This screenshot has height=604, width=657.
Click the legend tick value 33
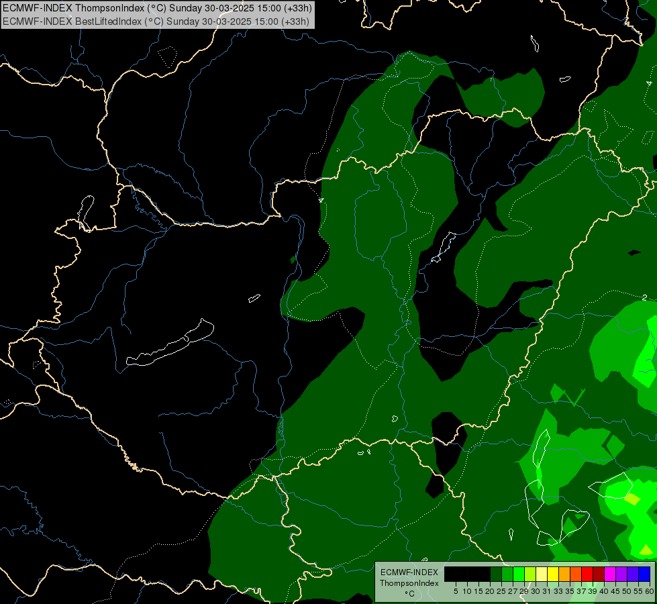coord(558,591)
